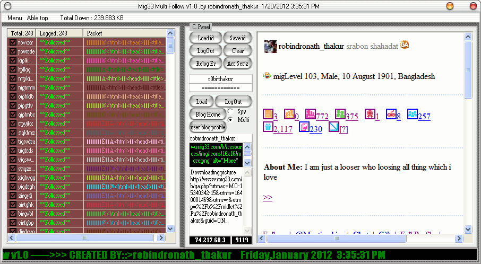Viewport: 481px width, 264px height.
Task: Open the Menu item
Action: click(15, 18)
